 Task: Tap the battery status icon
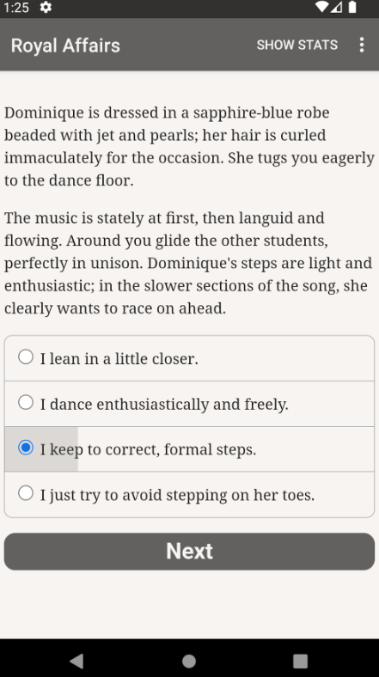(352, 8)
